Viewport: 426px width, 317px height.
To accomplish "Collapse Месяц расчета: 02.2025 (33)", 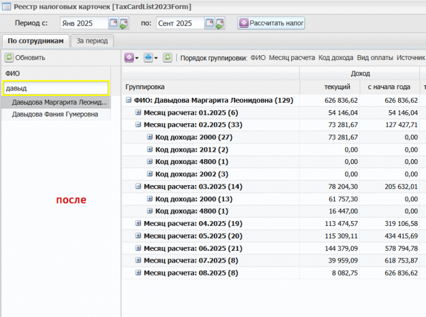I will click(x=138, y=124).
